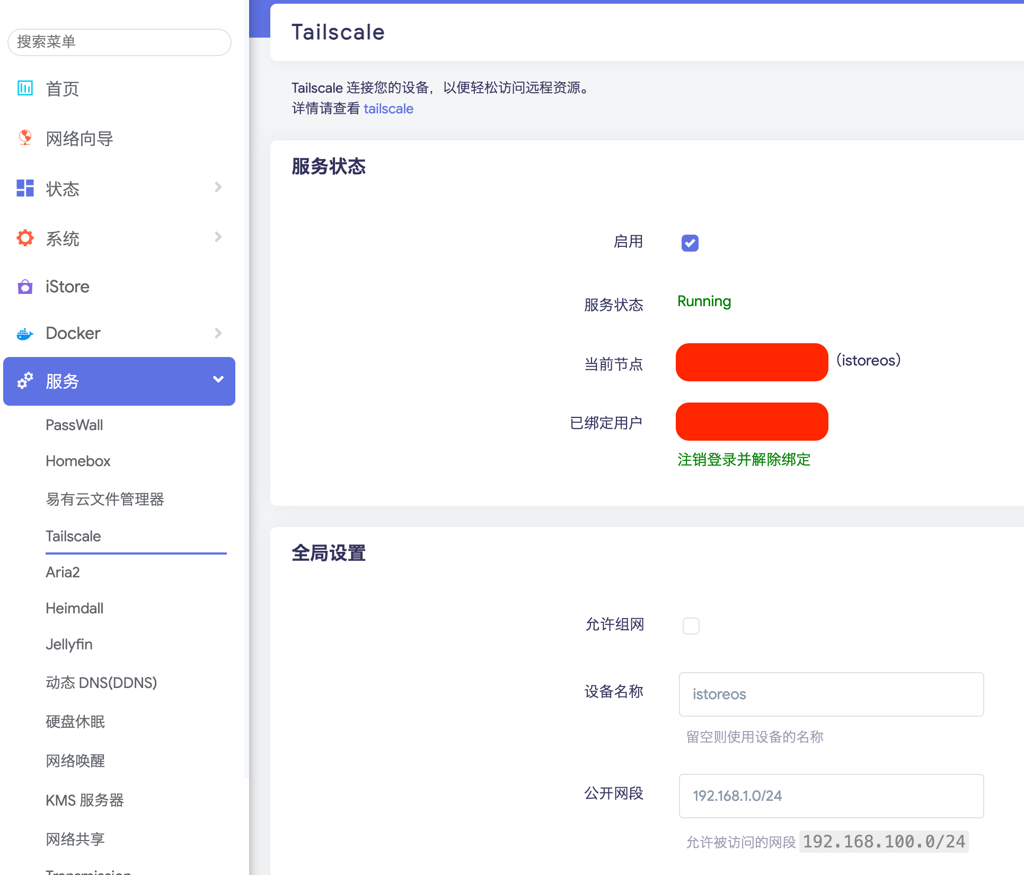
Task: Click the iStore shopping bag icon
Action: coord(25,287)
